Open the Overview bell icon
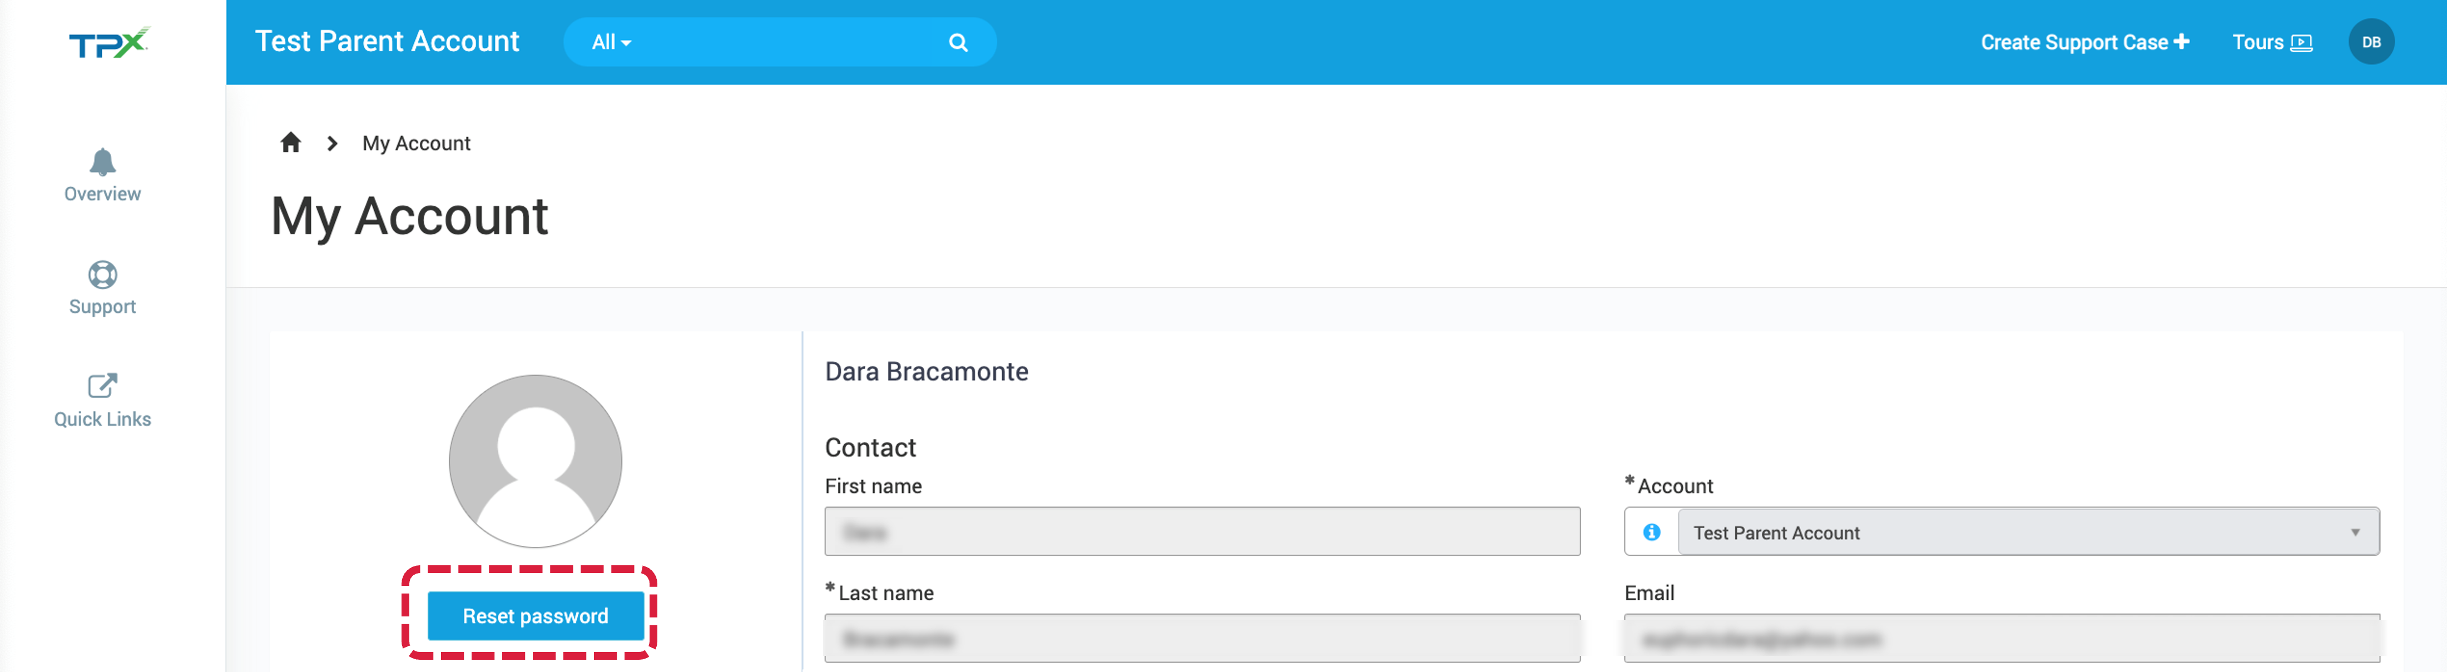 pyautogui.click(x=102, y=162)
